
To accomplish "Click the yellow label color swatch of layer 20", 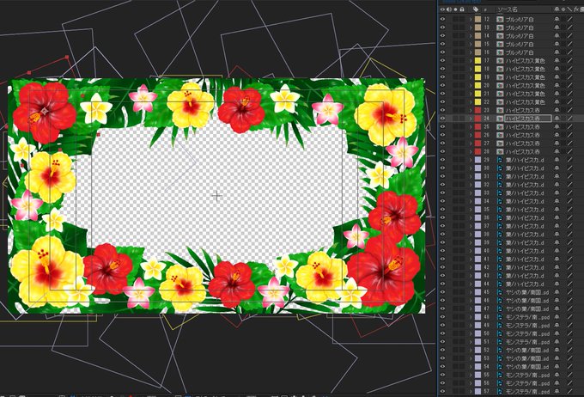I will [478, 85].
